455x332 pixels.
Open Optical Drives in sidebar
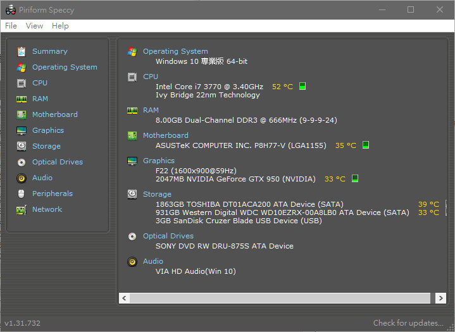(x=58, y=162)
